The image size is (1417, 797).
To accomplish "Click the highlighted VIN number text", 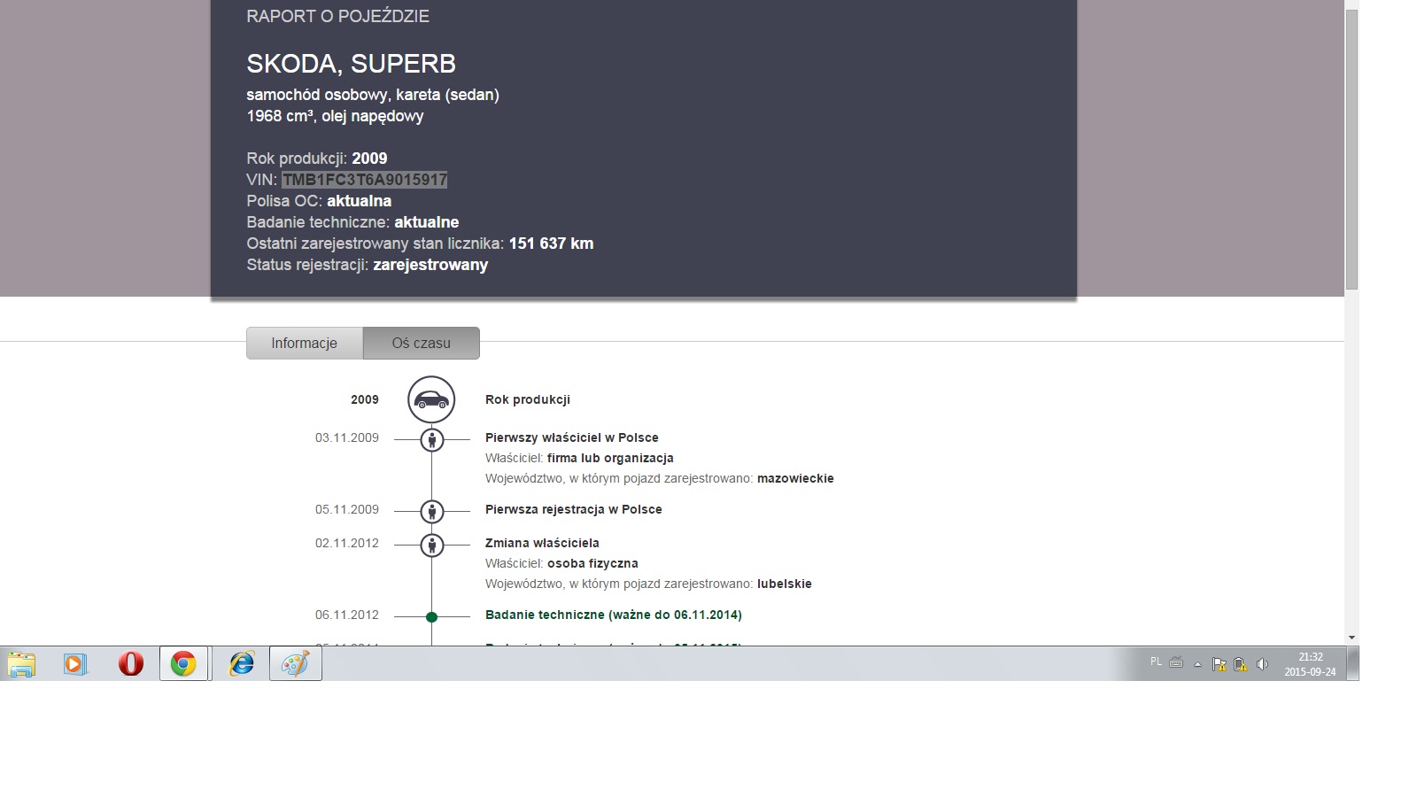I will coord(364,180).
